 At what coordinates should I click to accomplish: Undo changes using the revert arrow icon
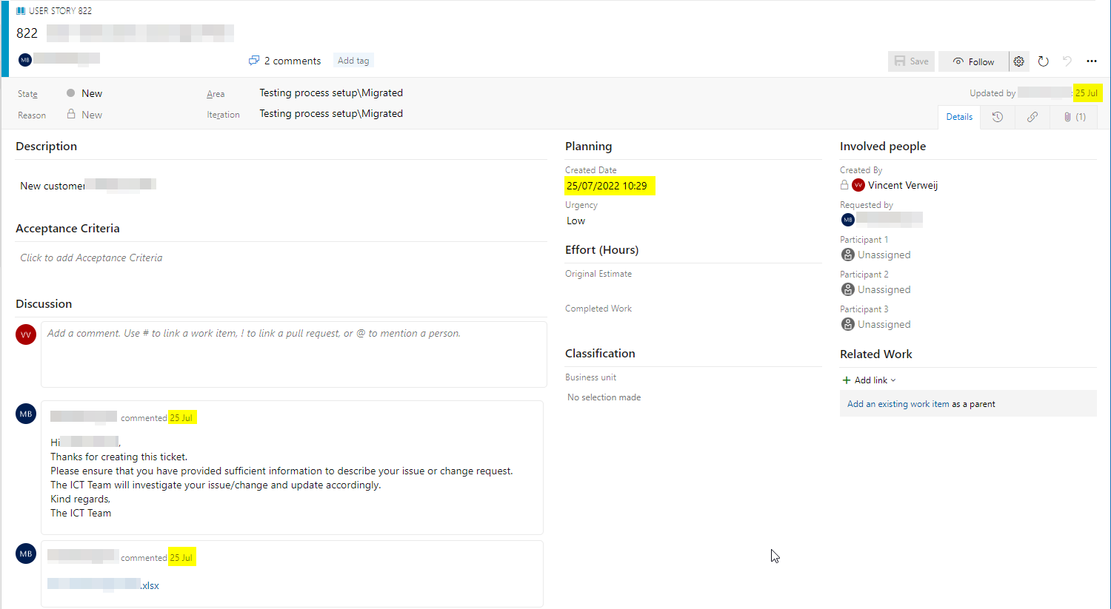tap(1067, 61)
